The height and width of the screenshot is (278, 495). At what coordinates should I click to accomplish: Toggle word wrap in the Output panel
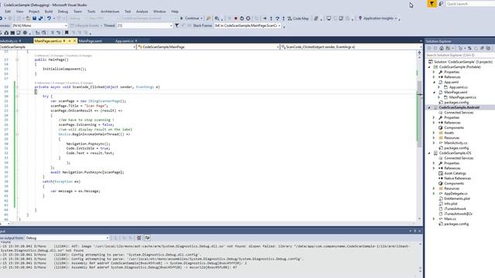[148, 238]
